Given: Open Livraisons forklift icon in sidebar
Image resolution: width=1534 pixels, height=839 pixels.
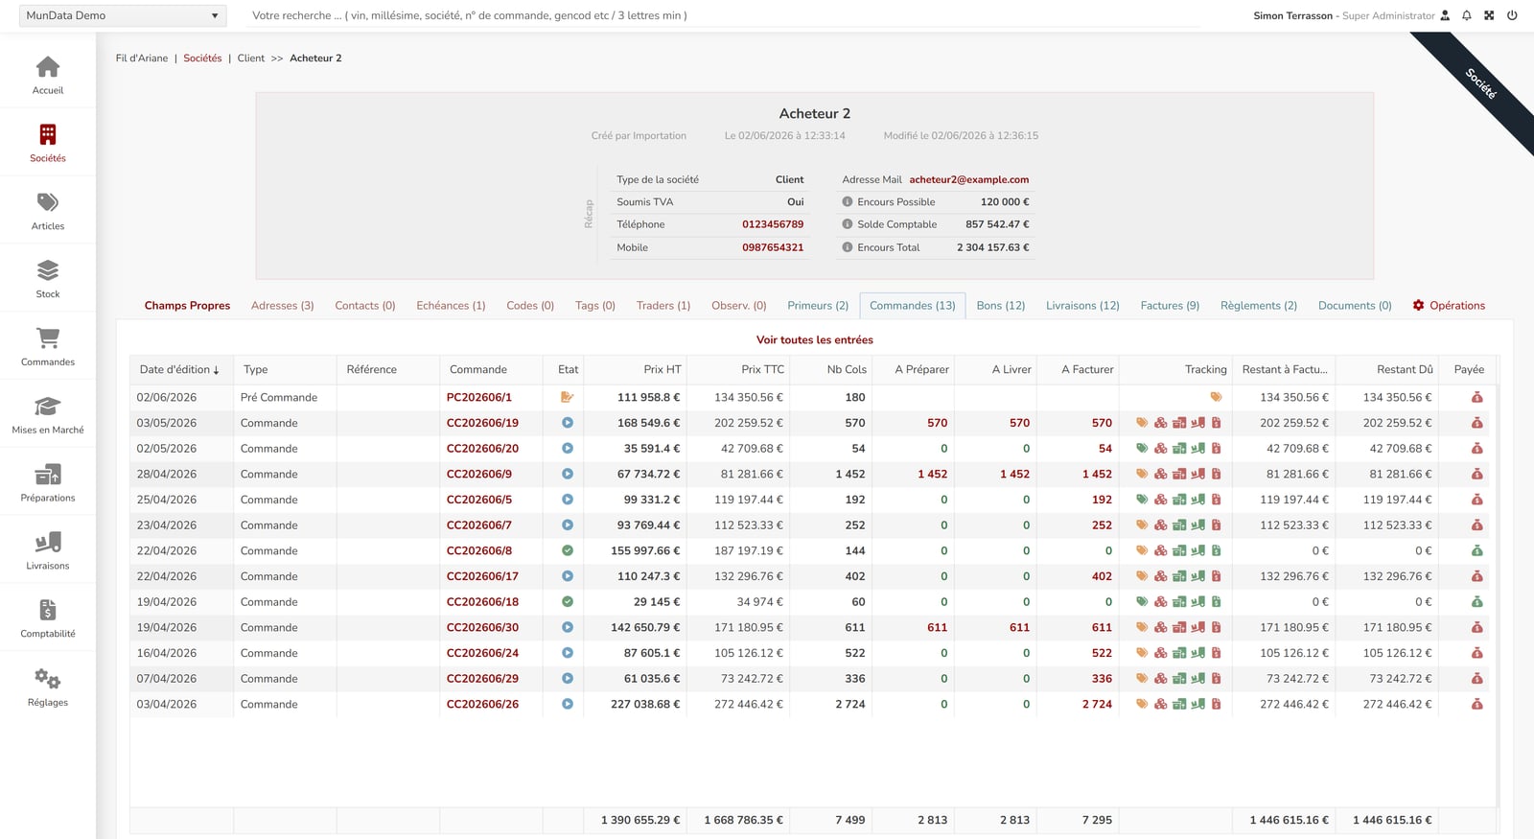Looking at the screenshot, I should point(48,542).
